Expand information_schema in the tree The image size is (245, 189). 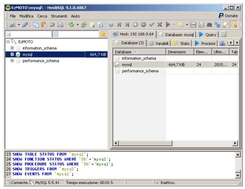coord(12,48)
